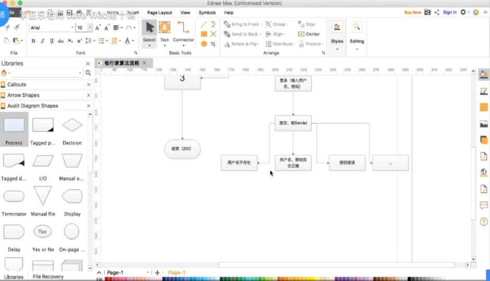The height and width of the screenshot is (281, 490).
Task: Toggle bold text formatting
Action: pyautogui.click(x=33, y=41)
